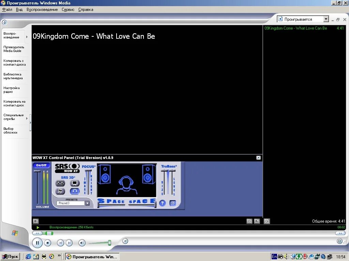Image resolution: width=349 pixels, height=261 pixels.
Task: Toggle the playlist pane icon
Action: click(267, 221)
